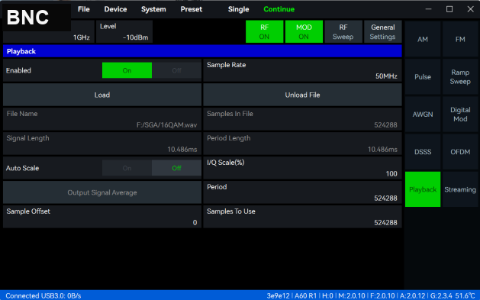This screenshot has height=300, width=480.
Task: Edit the Level -10dBm field
Action: pyautogui.click(x=124, y=31)
